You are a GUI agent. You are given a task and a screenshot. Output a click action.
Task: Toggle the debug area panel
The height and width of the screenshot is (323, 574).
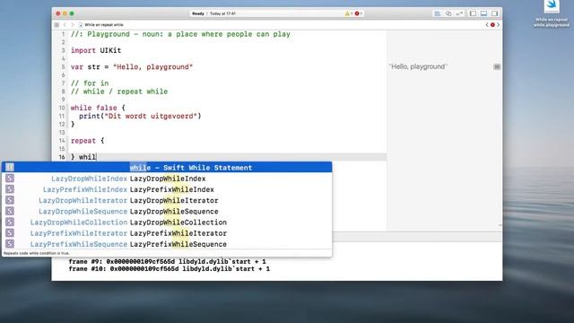click(x=483, y=13)
